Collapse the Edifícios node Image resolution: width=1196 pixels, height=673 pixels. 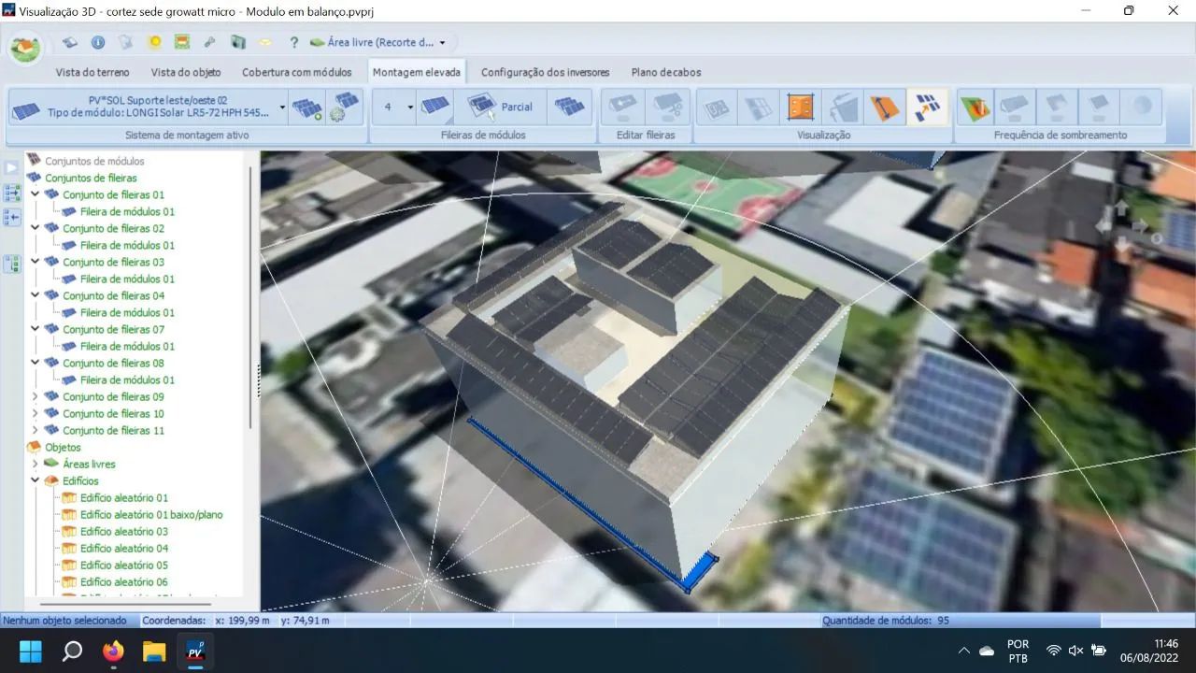click(35, 480)
